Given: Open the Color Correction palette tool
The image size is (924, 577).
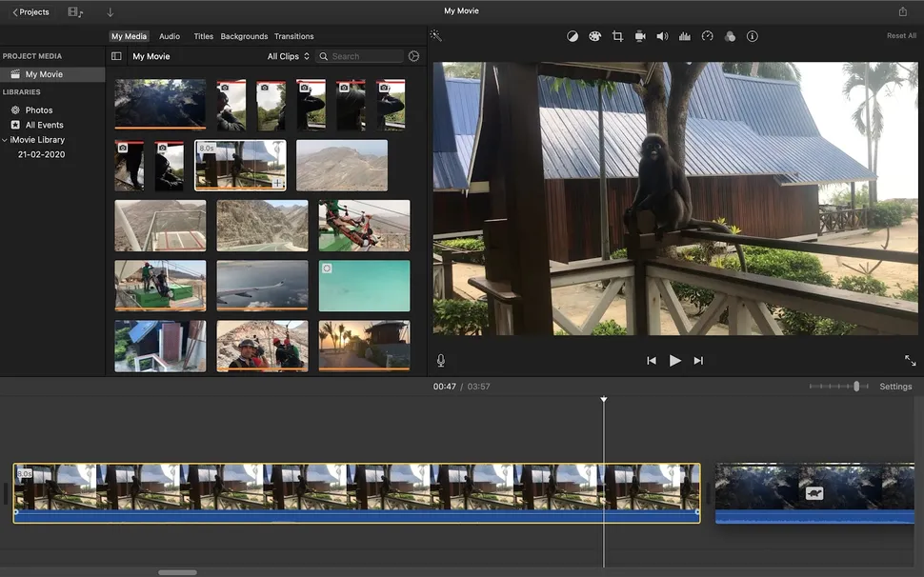Looking at the screenshot, I should pyautogui.click(x=594, y=36).
